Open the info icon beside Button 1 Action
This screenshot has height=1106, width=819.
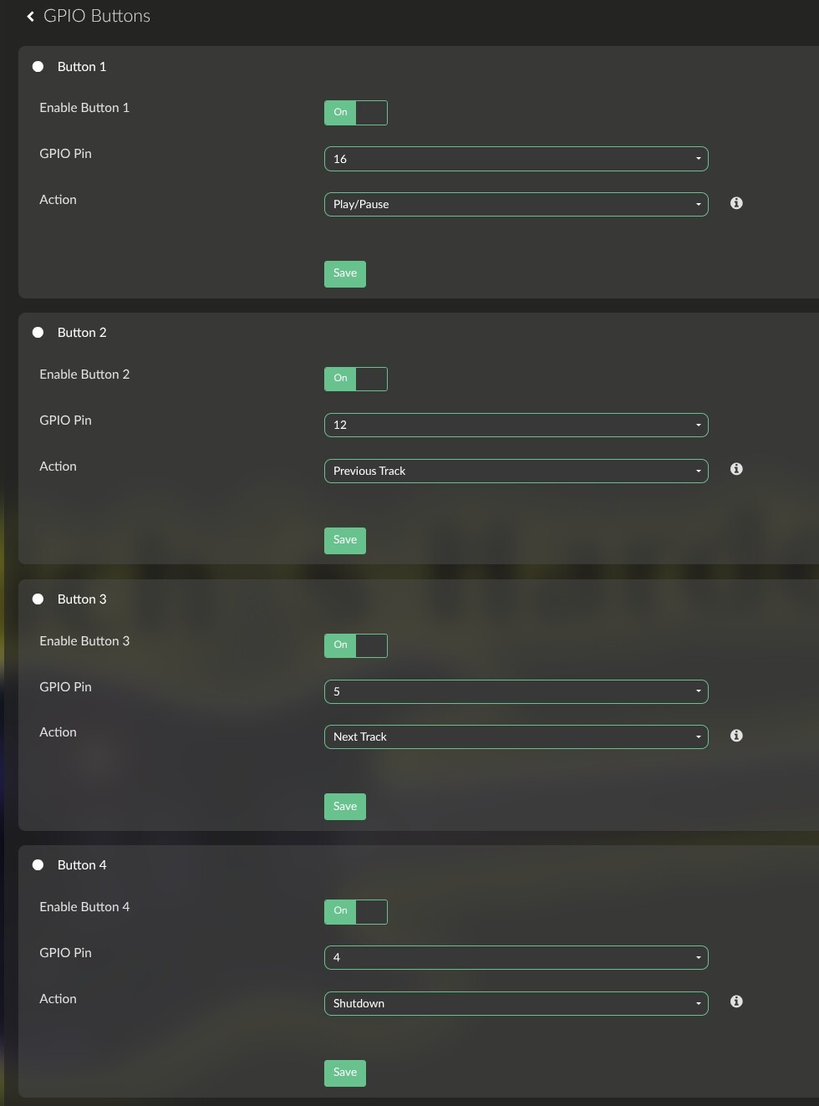(736, 203)
